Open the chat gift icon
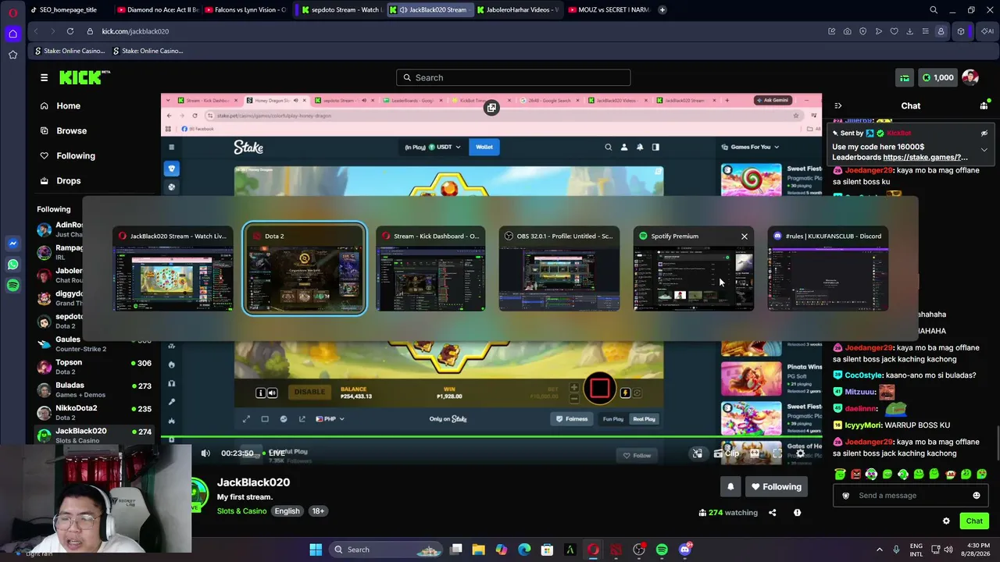The height and width of the screenshot is (562, 1000). pyautogui.click(x=984, y=105)
